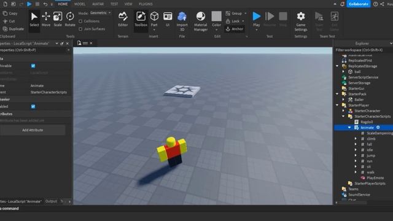Activate the Scale tool
Screen dimensions: 393x221
click(58, 20)
